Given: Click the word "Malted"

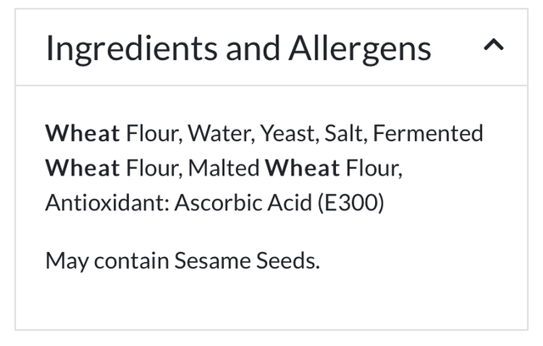Looking at the screenshot, I should 223,168.
